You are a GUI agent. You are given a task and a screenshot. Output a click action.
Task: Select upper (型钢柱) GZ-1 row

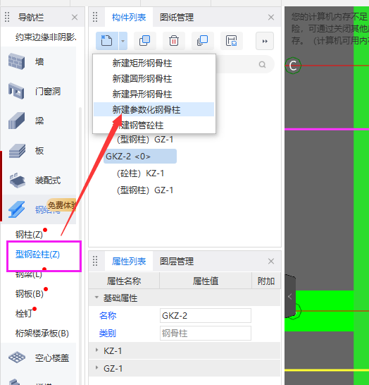pos(145,140)
